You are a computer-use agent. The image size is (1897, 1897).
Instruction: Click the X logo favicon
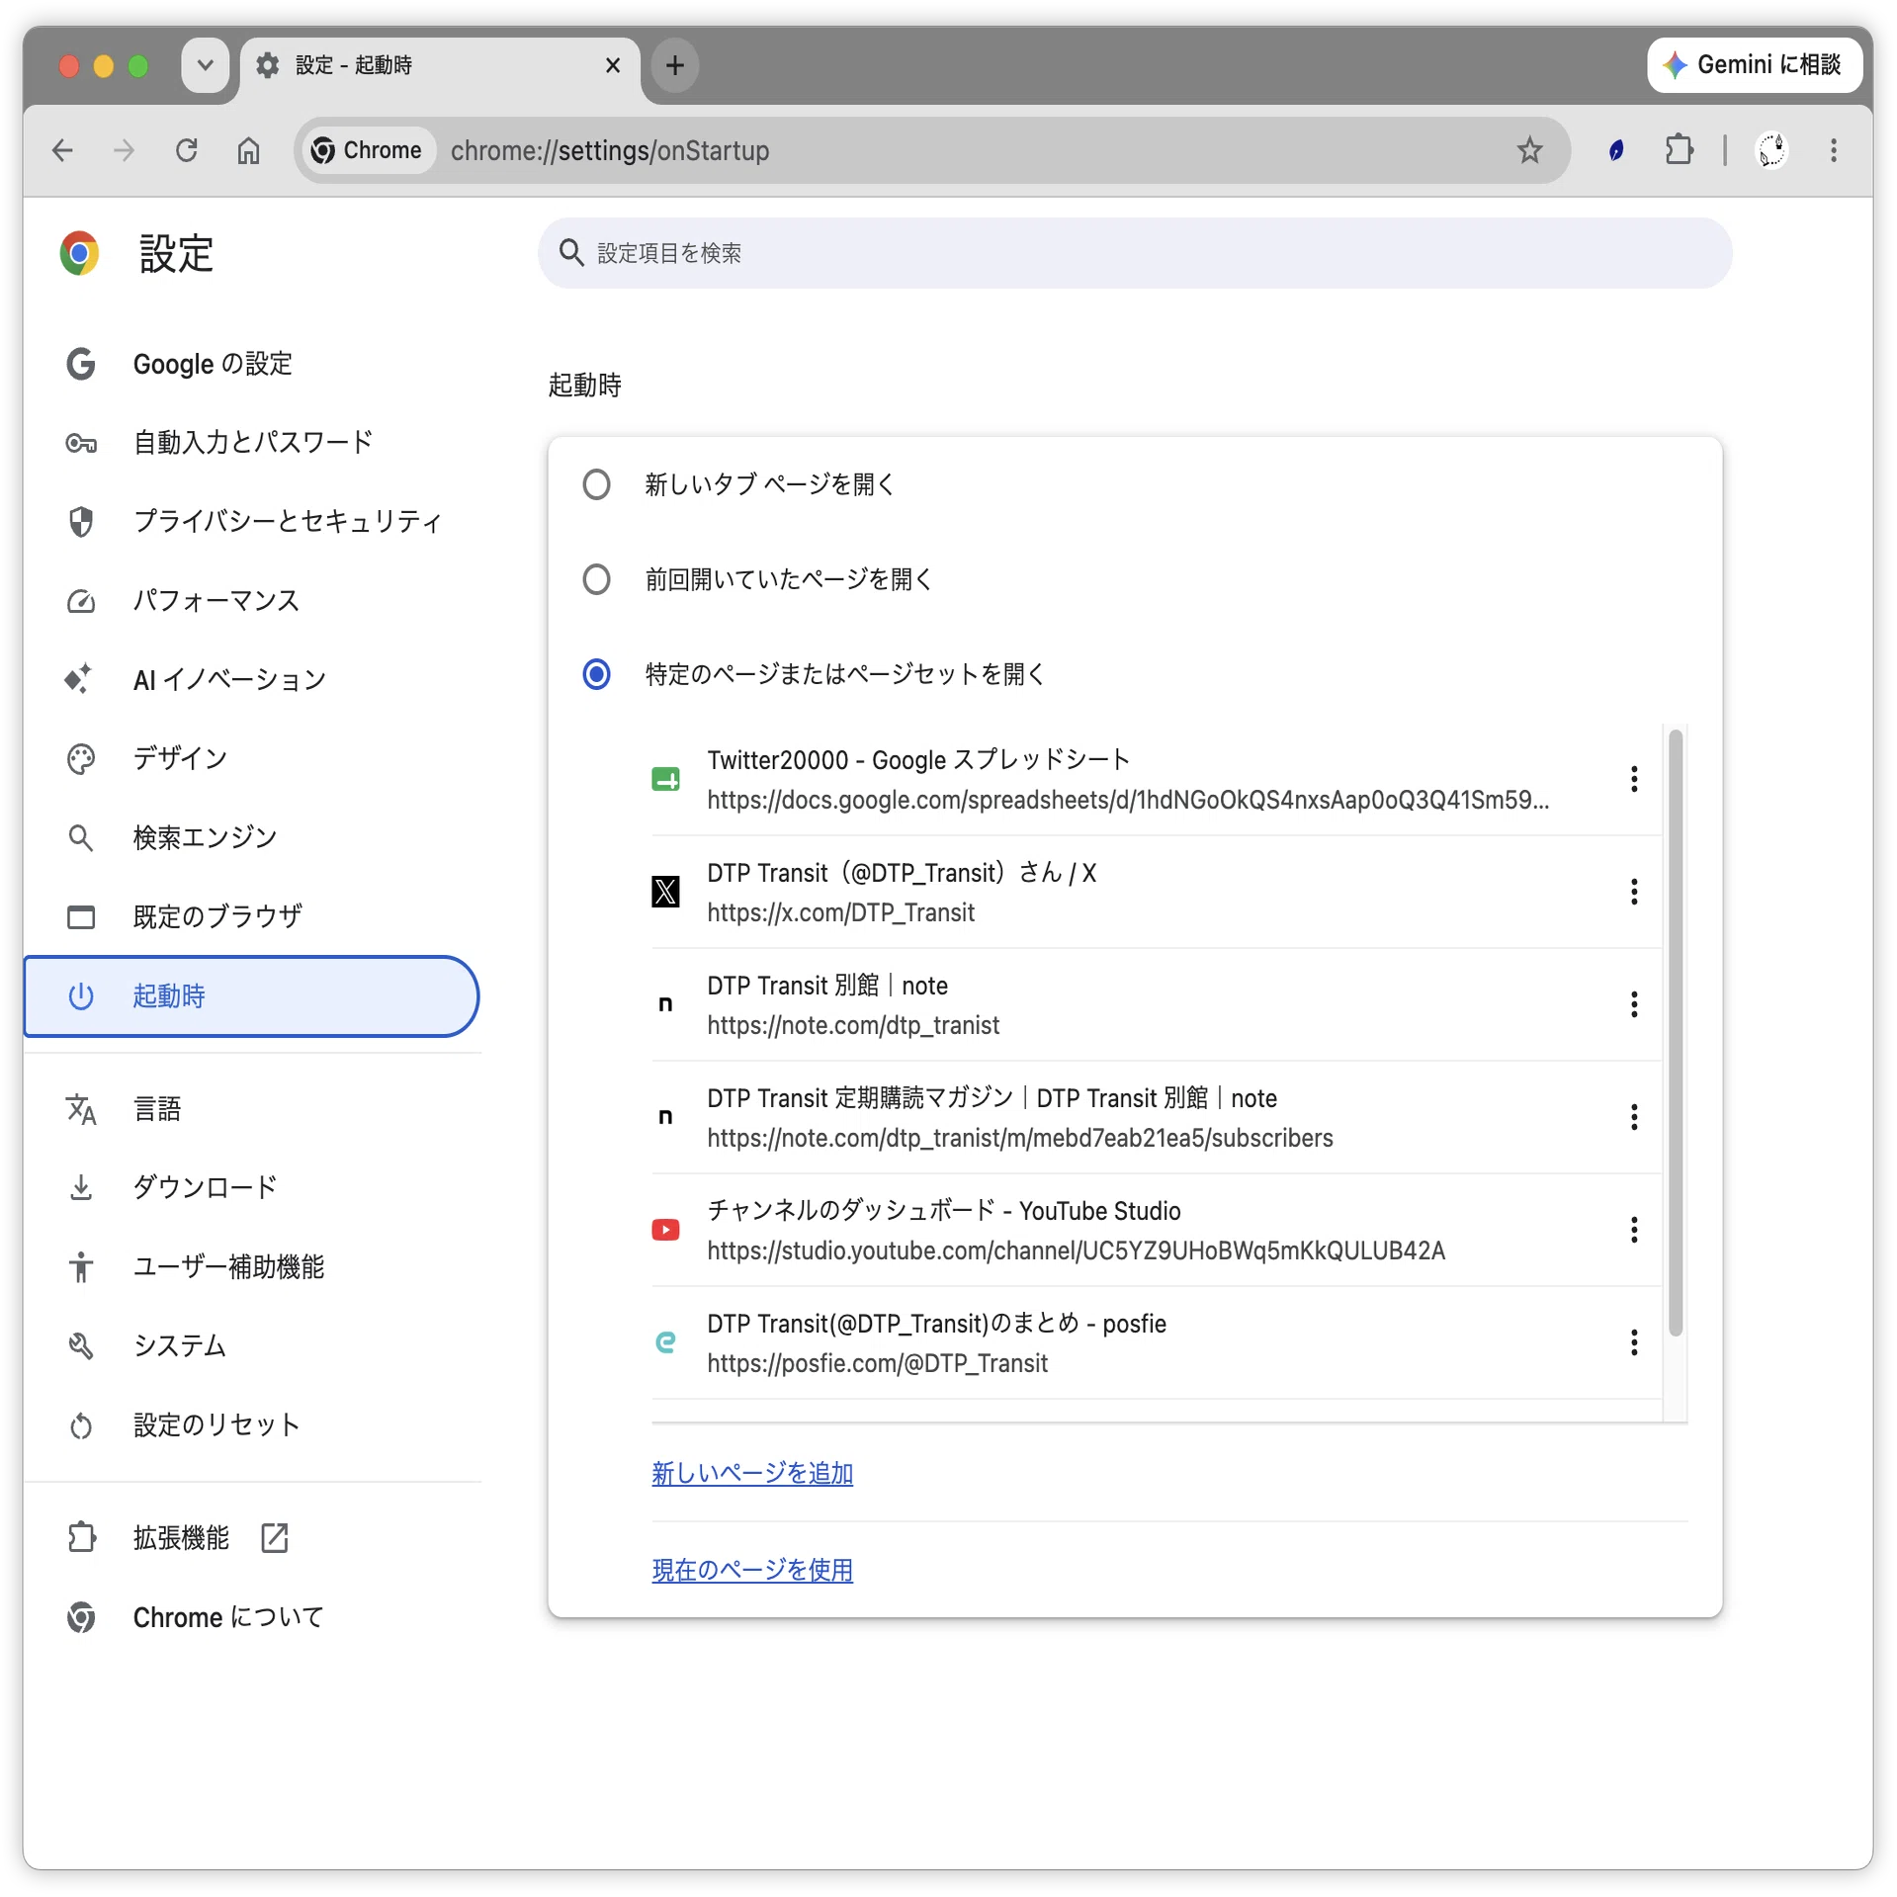665,892
